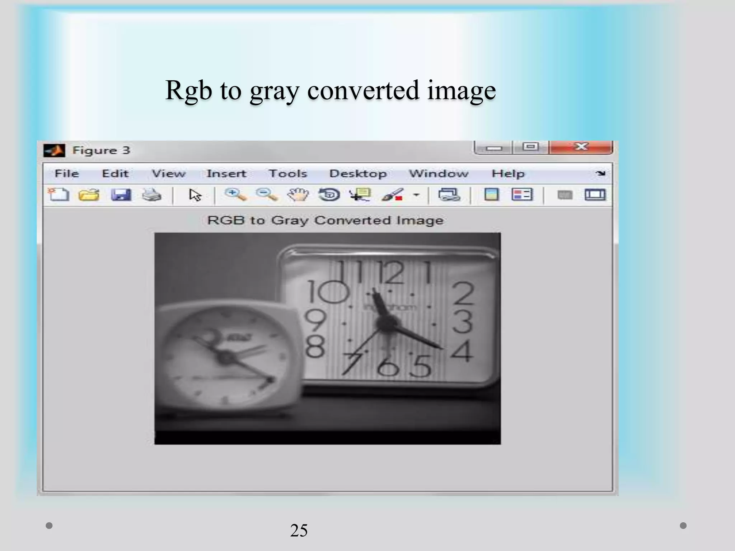Open the Insert menu
The width and height of the screenshot is (735, 551).
click(226, 174)
